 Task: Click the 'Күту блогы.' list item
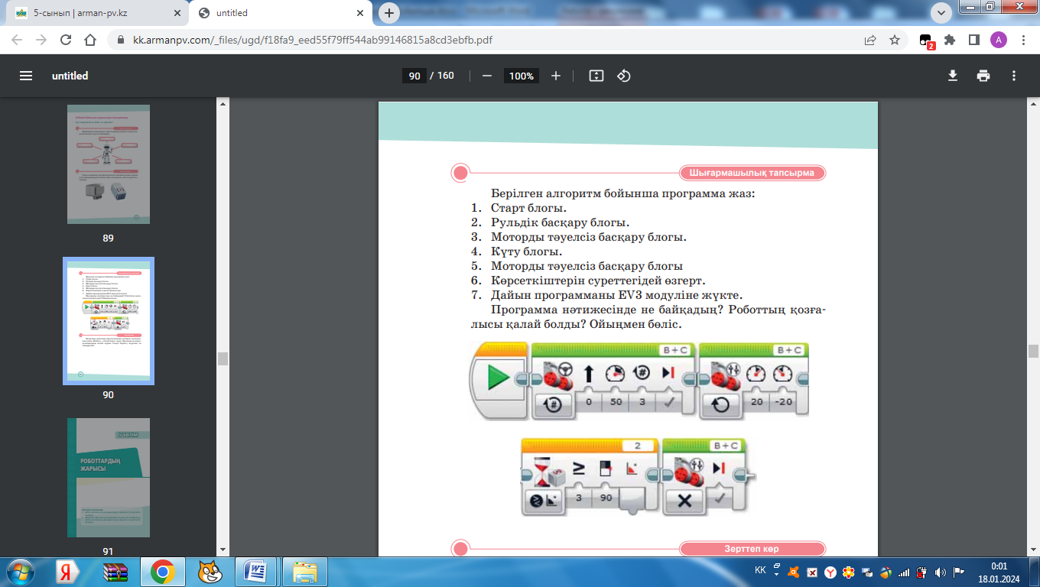point(527,251)
